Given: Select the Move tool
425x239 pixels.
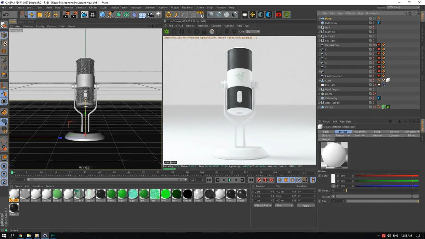Looking at the screenshot, I should (x=32, y=15).
